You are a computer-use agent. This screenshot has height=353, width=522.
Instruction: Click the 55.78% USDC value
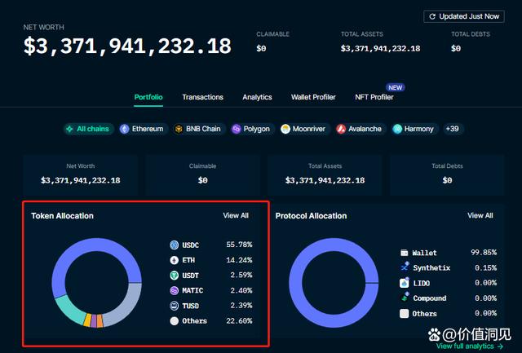click(x=239, y=245)
